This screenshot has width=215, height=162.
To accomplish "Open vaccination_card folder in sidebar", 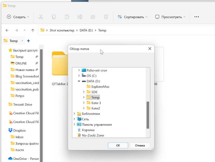I will [x=25, y=83].
